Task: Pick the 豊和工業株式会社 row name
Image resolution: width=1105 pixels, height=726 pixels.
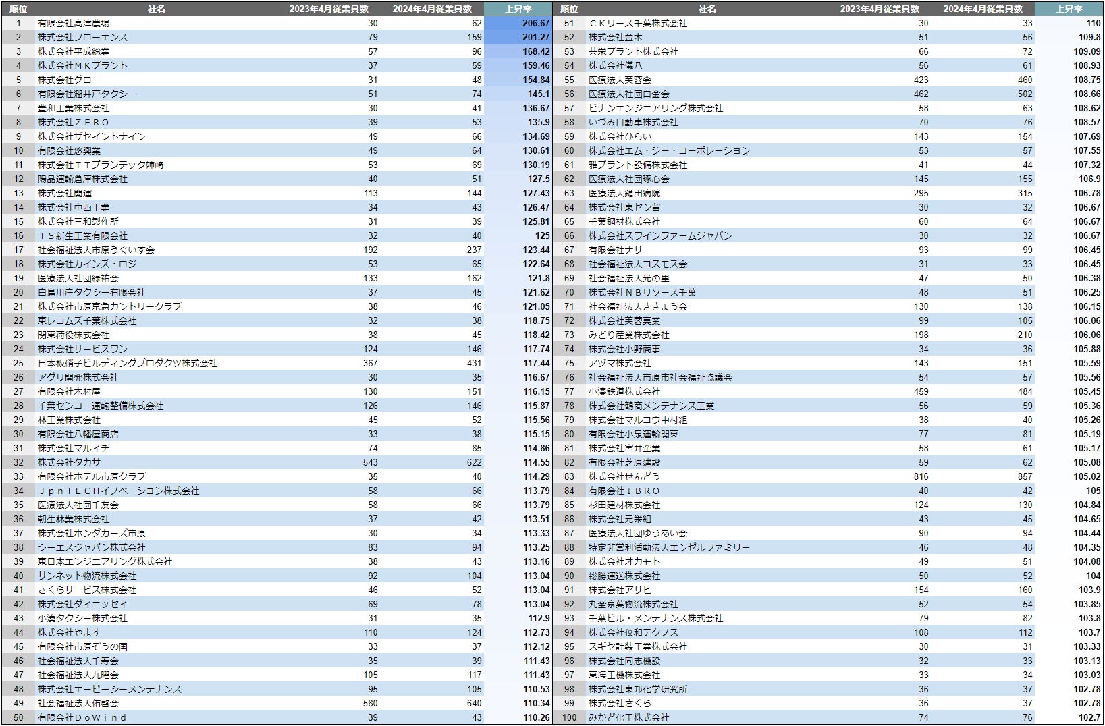Action: click(74, 108)
